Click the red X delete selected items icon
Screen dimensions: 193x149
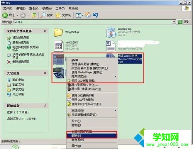click(x=9, y=62)
